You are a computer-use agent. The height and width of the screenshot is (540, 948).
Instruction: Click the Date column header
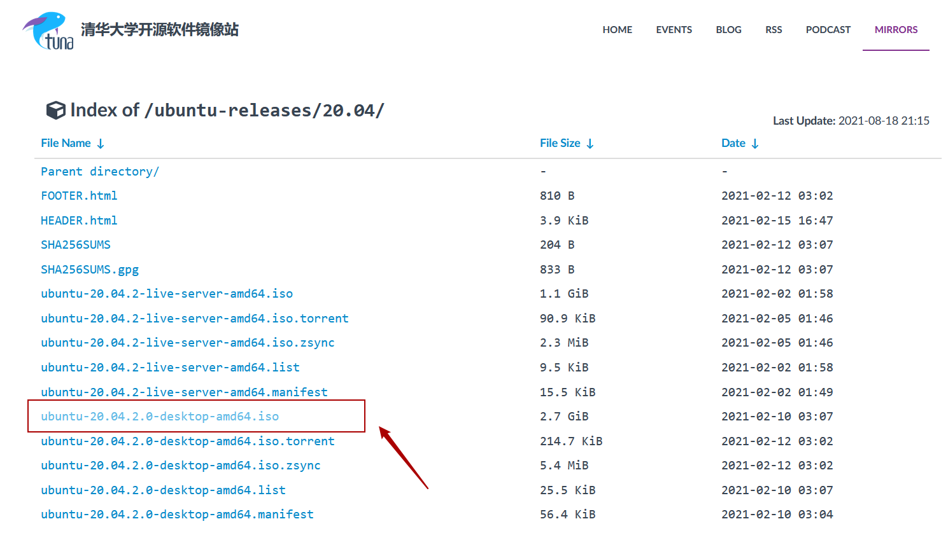(x=733, y=143)
